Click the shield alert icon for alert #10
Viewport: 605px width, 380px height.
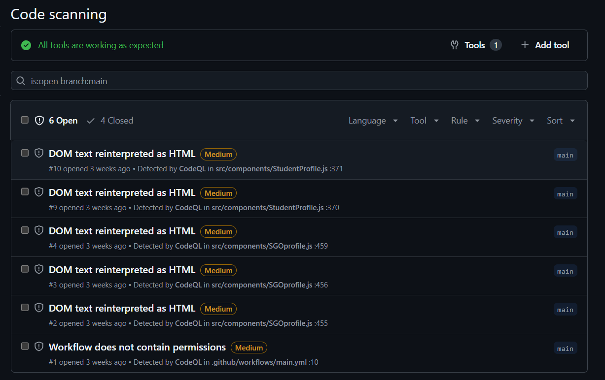[x=39, y=153]
